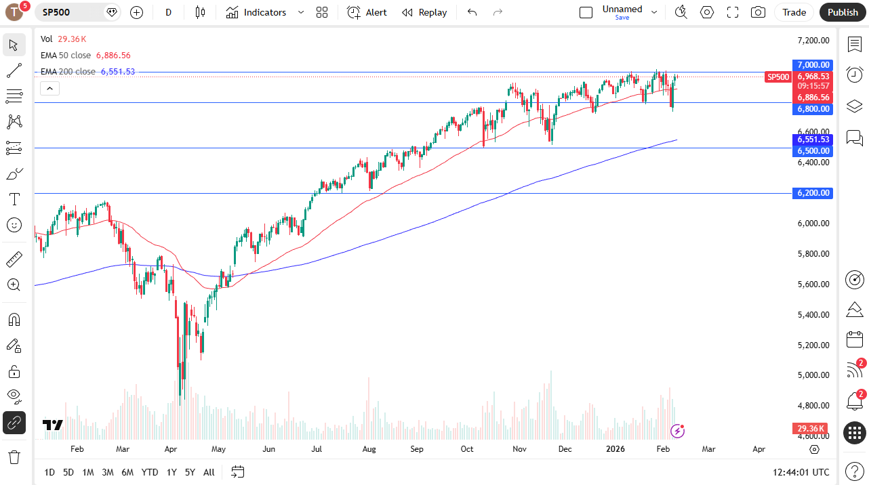Open the news feed with badge

pos(855,370)
